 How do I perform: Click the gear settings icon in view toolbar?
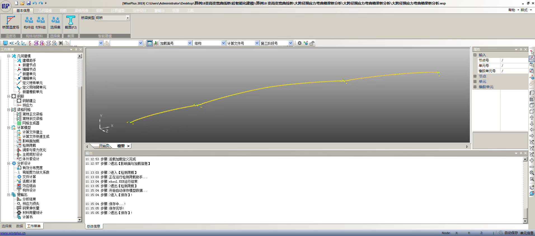click(x=300, y=43)
